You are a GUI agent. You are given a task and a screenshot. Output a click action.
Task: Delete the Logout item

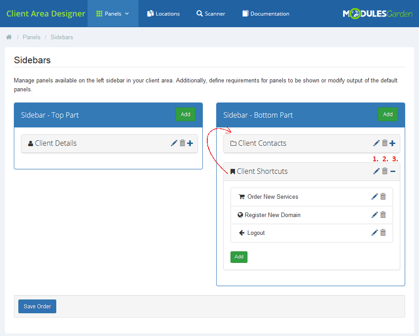pos(383,233)
